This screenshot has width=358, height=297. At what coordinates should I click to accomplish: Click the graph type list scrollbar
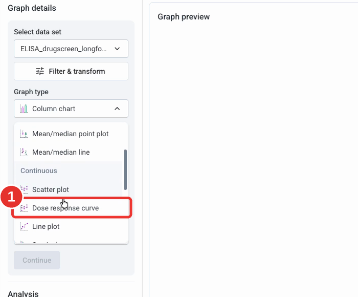point(125,169)
